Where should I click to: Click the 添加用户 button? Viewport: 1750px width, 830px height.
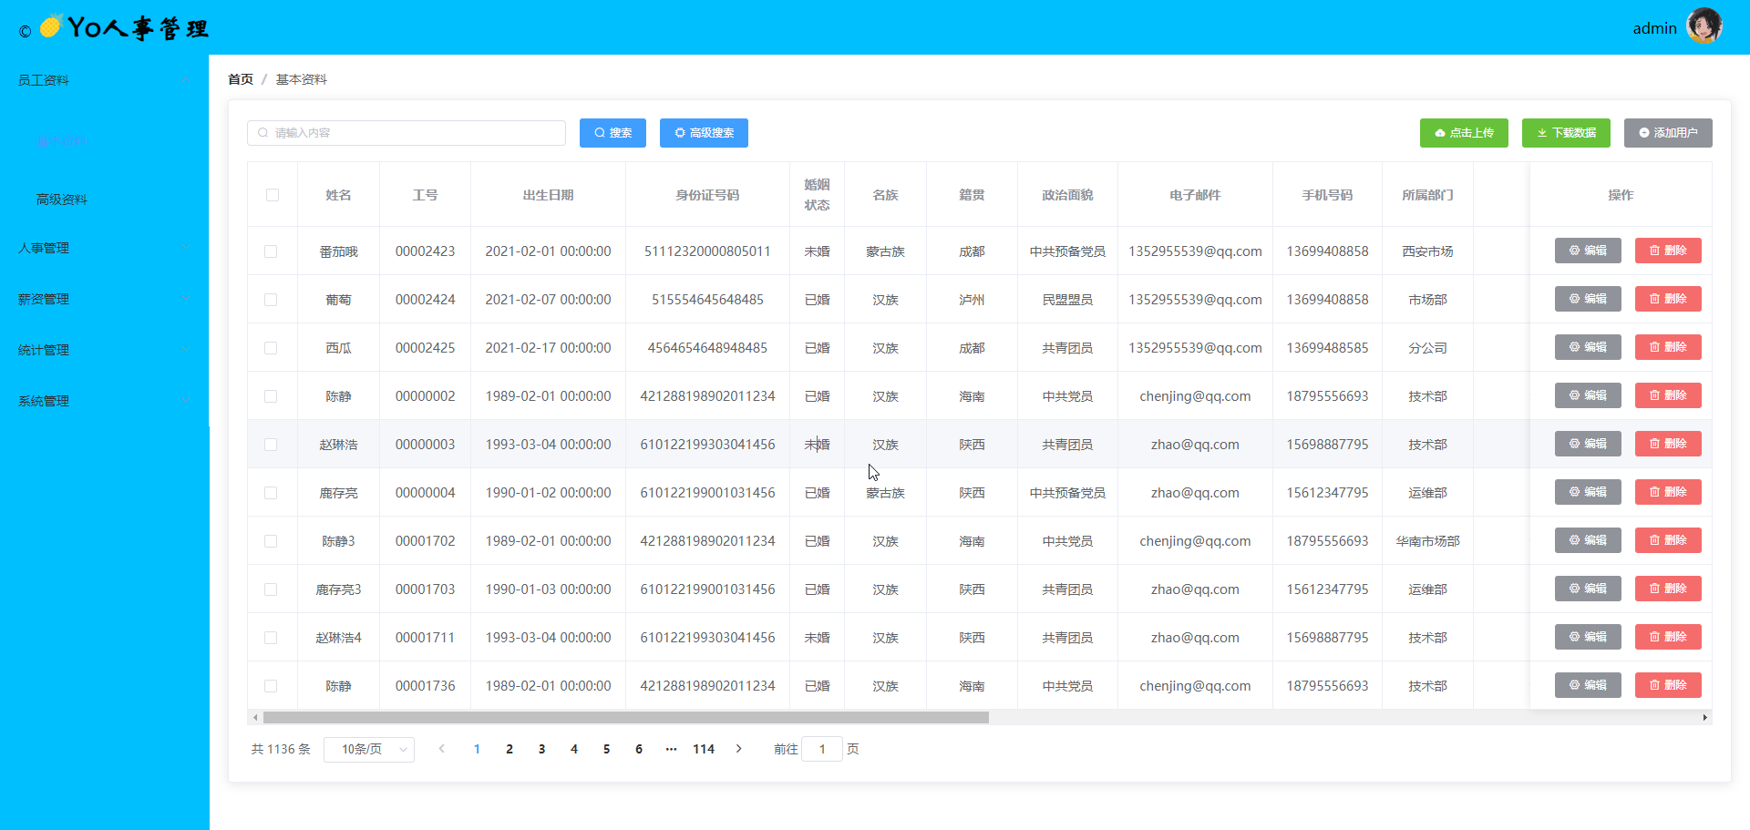tap(1668, 133)
